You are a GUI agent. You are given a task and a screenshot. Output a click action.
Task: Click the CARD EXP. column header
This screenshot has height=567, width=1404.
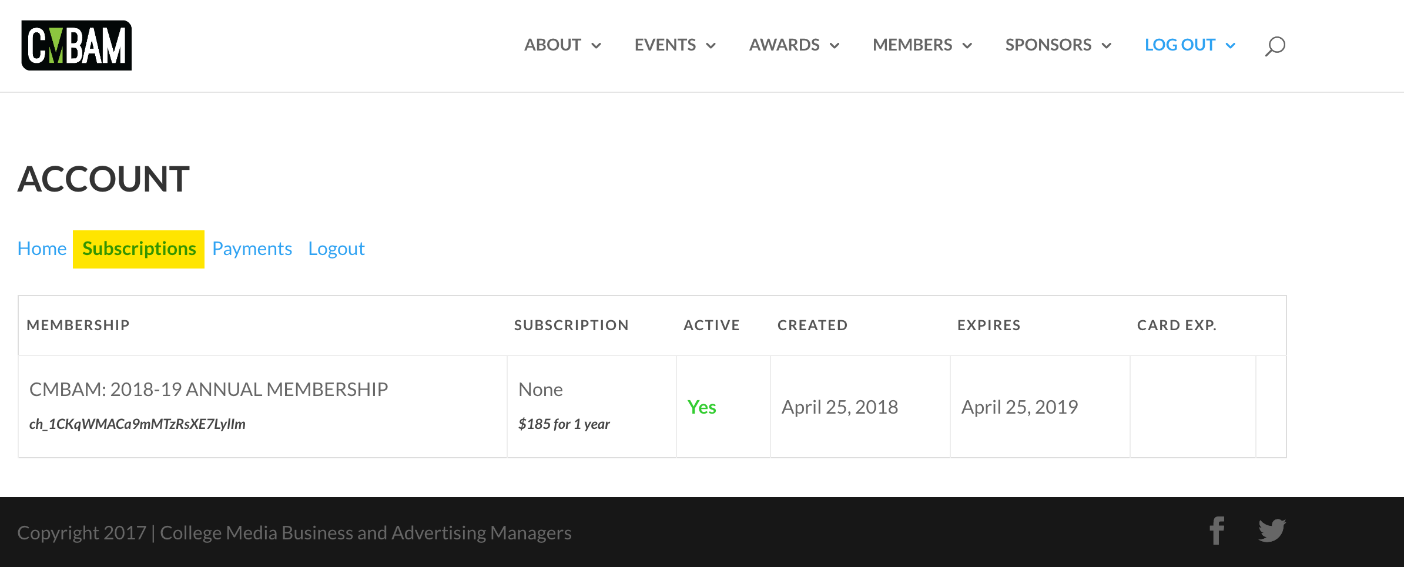pyautogui.click(x=1177, y=326)
